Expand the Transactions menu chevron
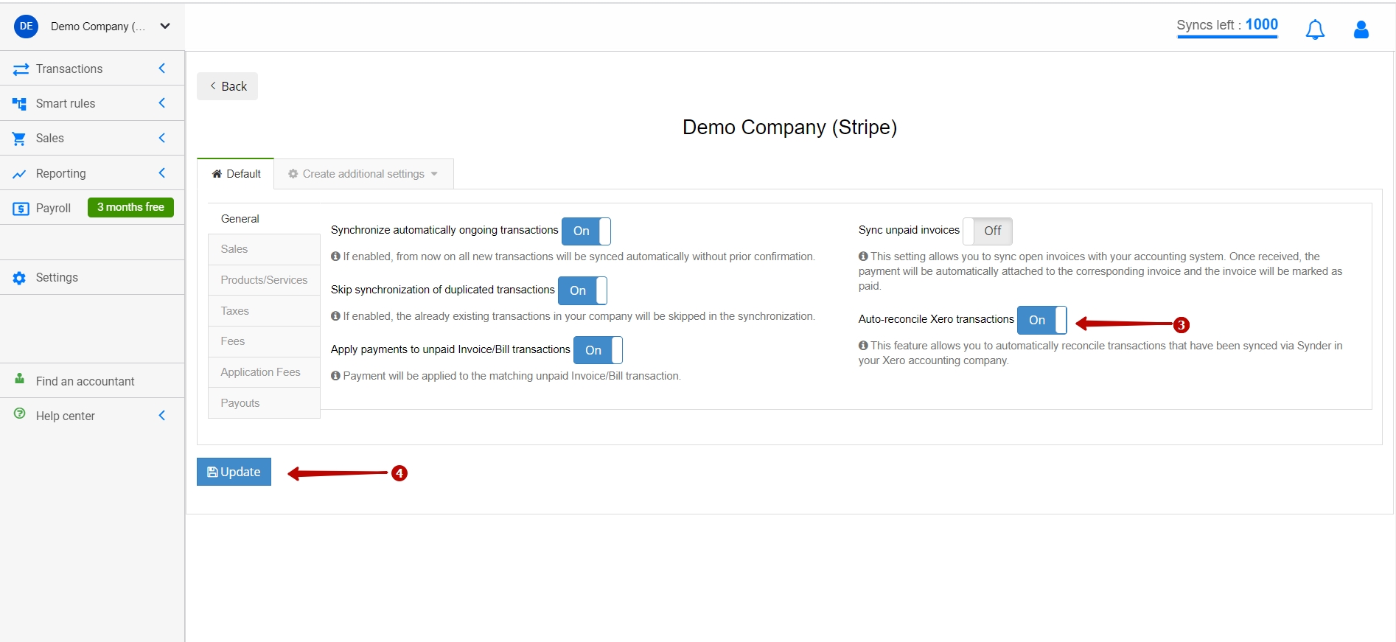This screenshot has height=642, width=1396. pyautogui.click(x=162, y=69)
